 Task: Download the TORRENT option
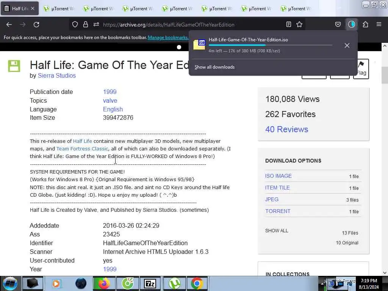[x=278, y=211]
